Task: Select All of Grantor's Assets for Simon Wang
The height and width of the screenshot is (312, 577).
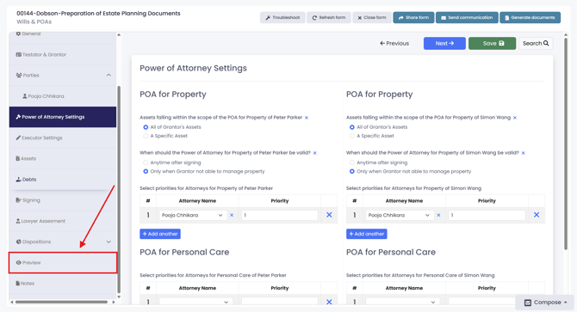Action: [x=352, y=127]
